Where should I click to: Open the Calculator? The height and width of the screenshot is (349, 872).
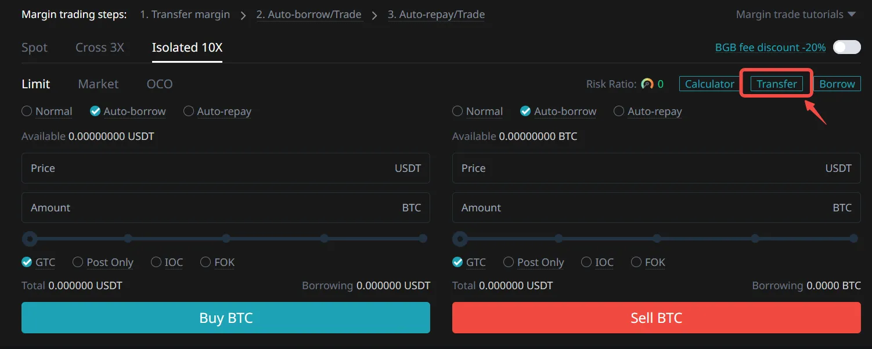[709, 84]
